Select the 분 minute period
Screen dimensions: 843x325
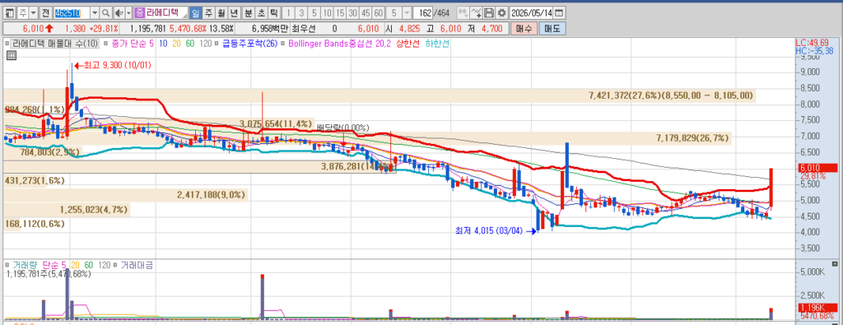pos(249,13)
